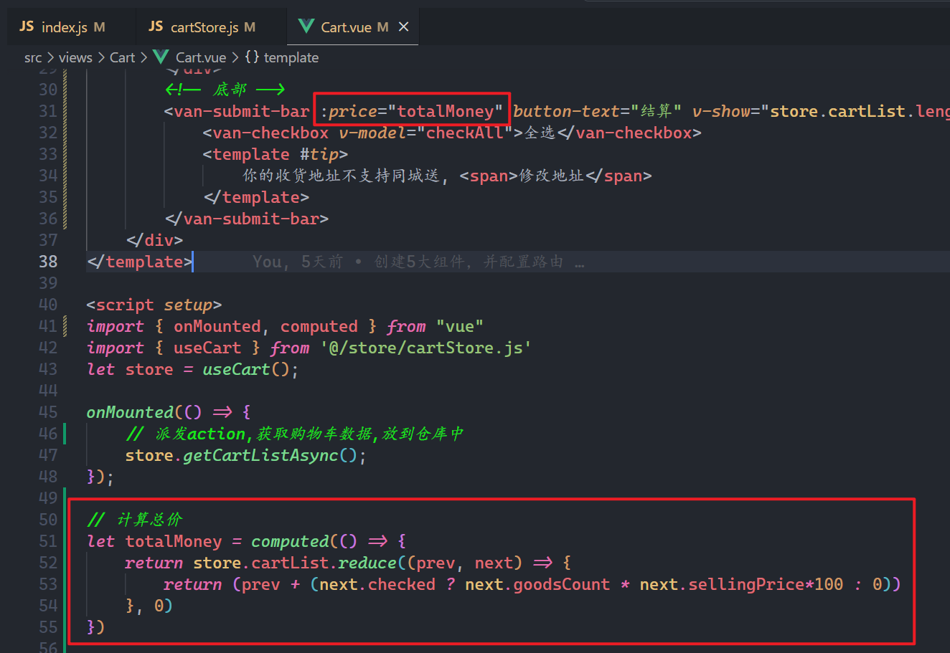The width and height of the screenshot is (950, 653).
Task: Click "totalMoney" value in the :price attribute
Action: pyautogui.click(x=446, y=111)
